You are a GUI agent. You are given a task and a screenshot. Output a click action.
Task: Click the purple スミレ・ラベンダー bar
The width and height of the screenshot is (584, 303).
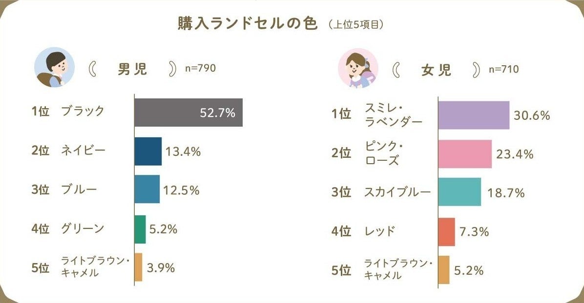(x=474, y=115)
